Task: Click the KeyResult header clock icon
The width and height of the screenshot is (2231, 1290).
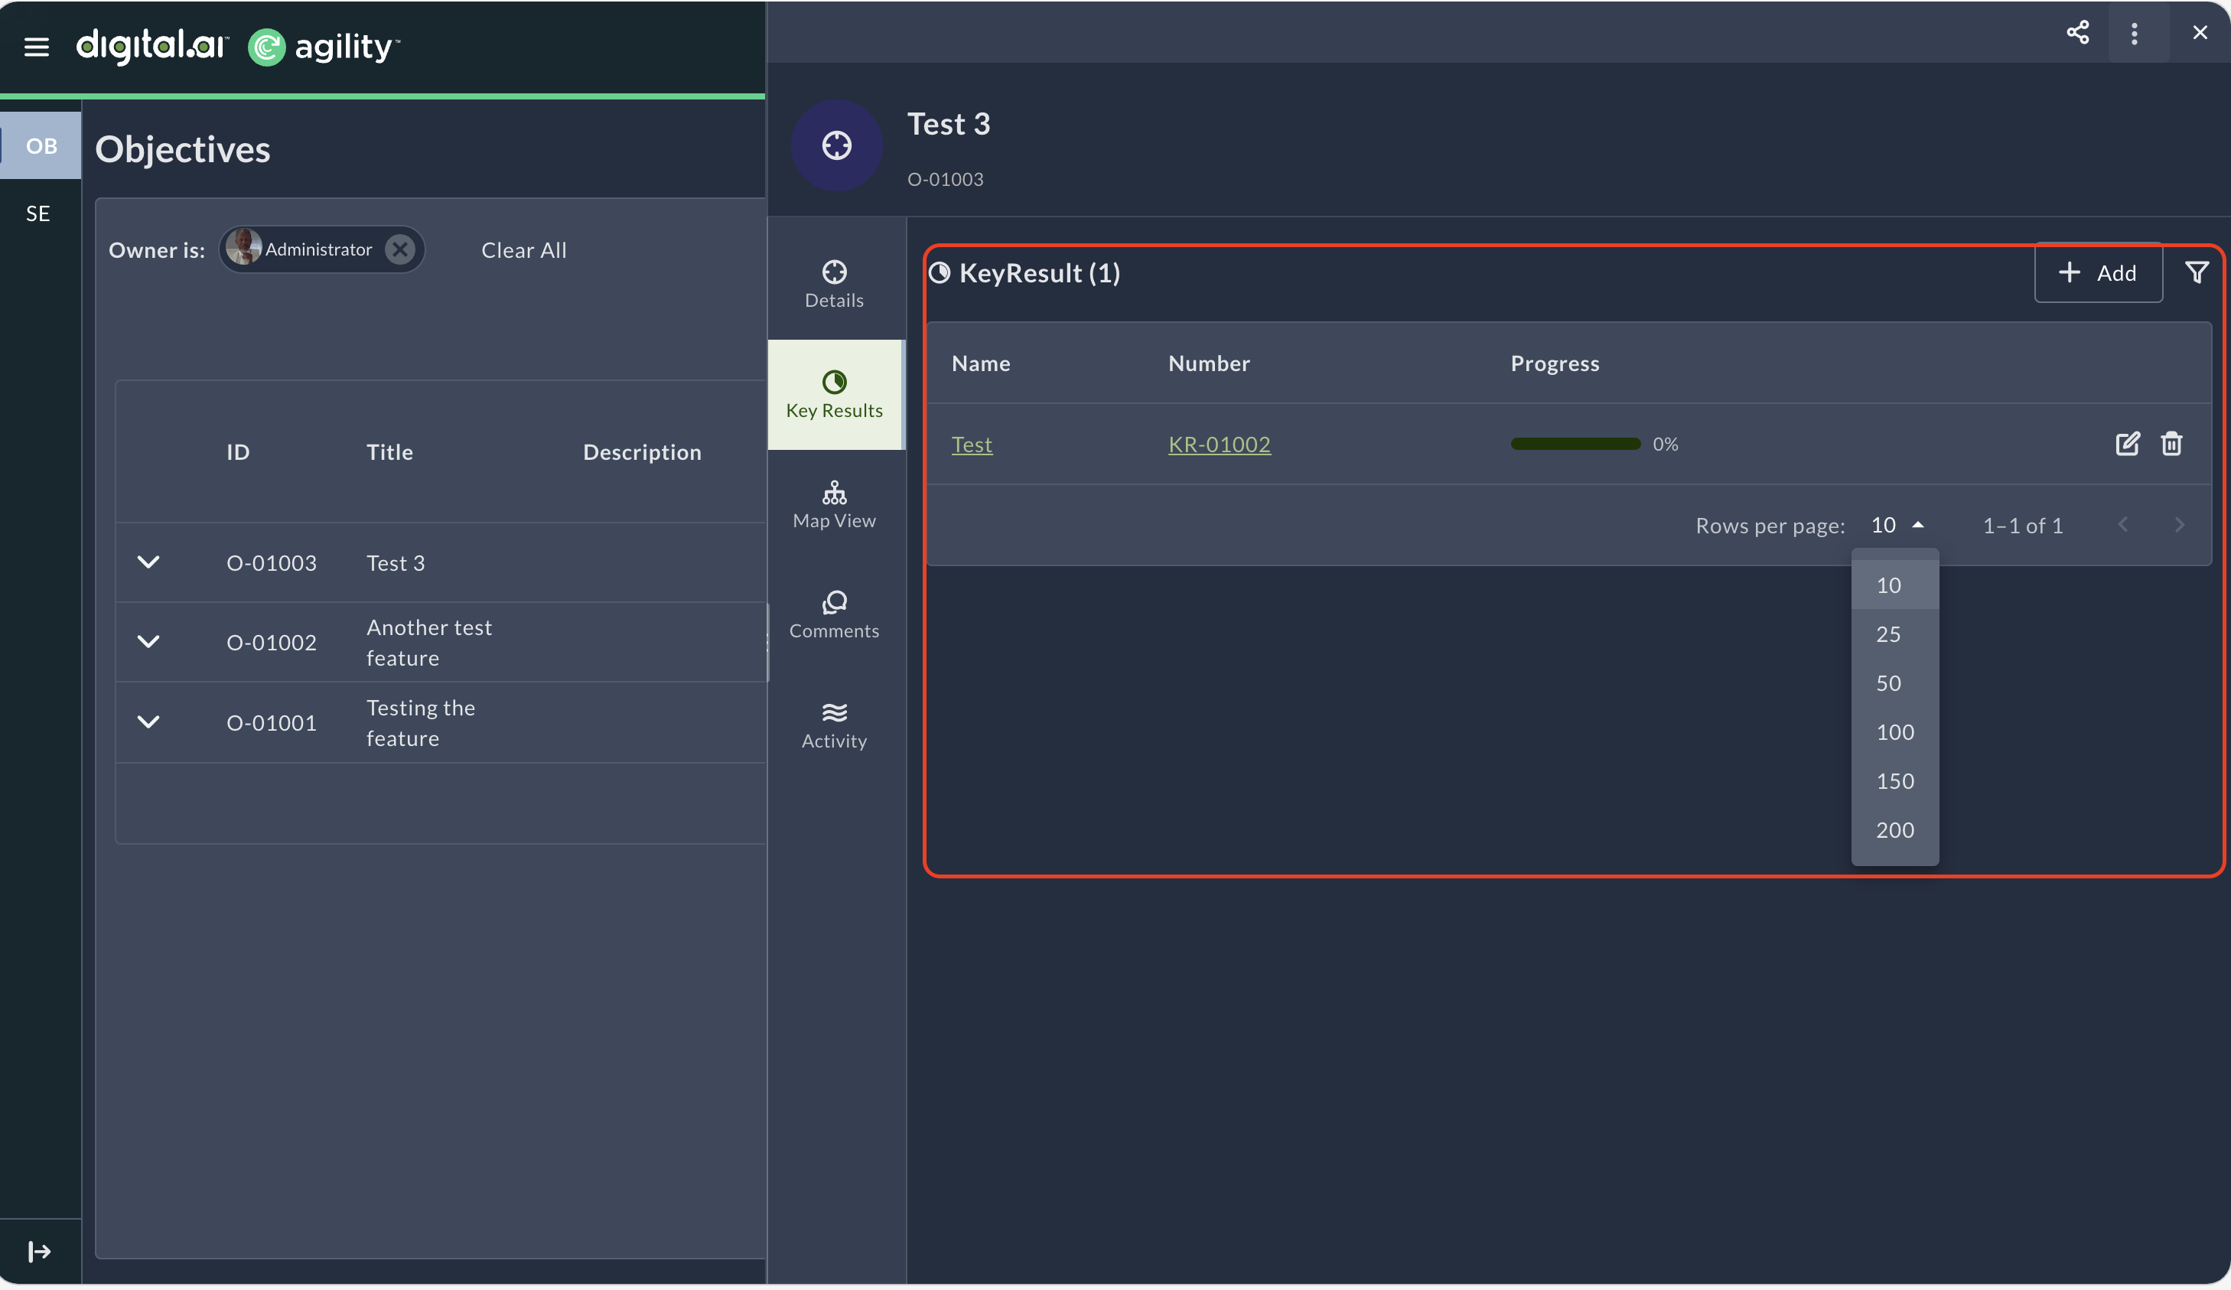Action: pyautogui.click(x=940, y=272)
